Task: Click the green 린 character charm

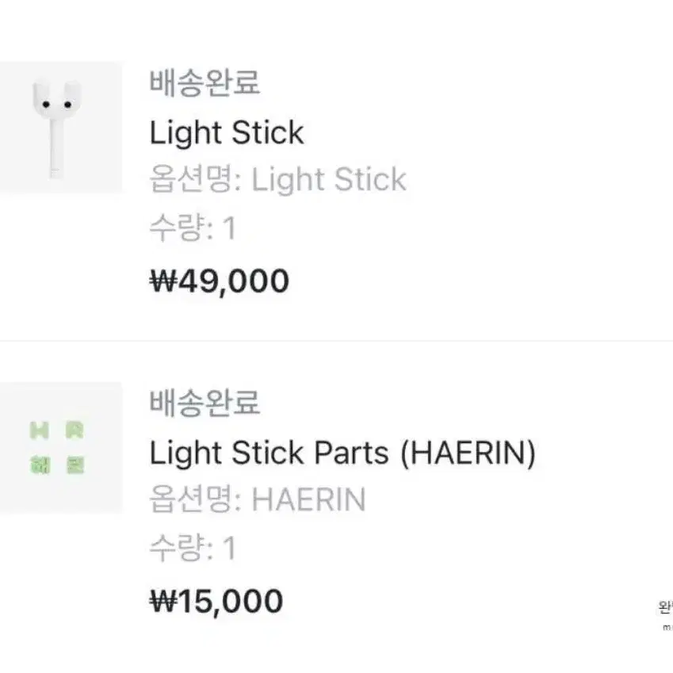Action: tap(75, 465)
